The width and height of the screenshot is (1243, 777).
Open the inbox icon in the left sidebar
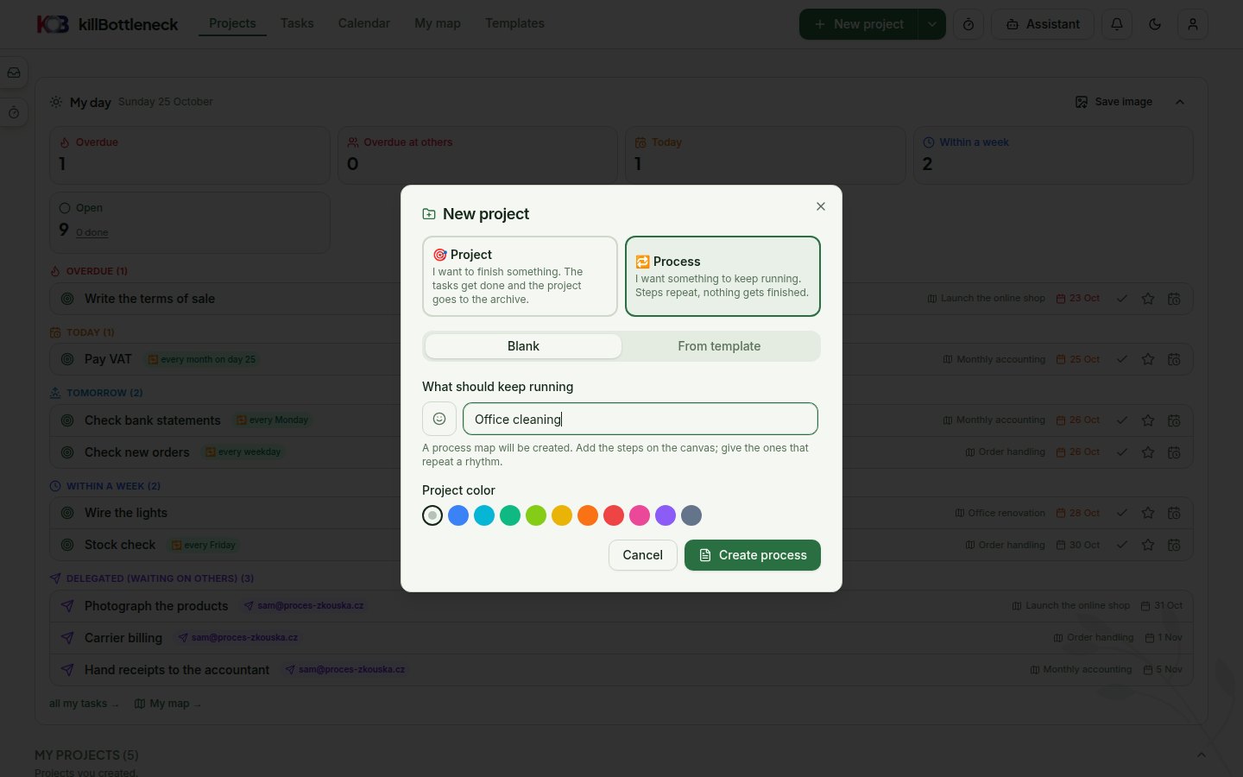coord(14,73)
